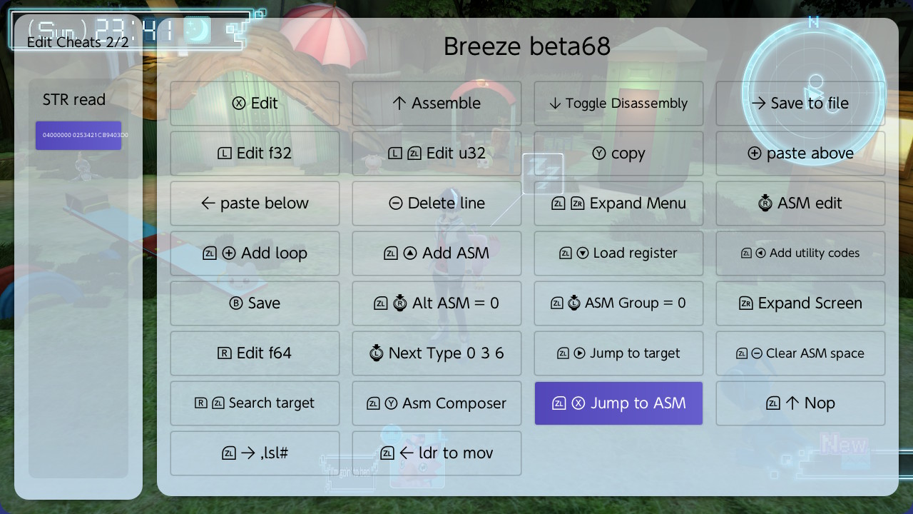913x514 pixels.
Task: Click Add utility codes
Action: point(800,253)
